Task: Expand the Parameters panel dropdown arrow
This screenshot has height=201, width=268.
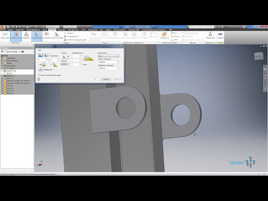Action: (x=215, y=43)
